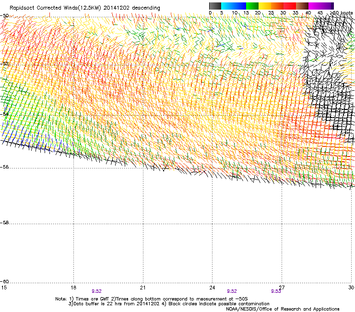Click the '45' legend scale label

click(x=320, y=13)
